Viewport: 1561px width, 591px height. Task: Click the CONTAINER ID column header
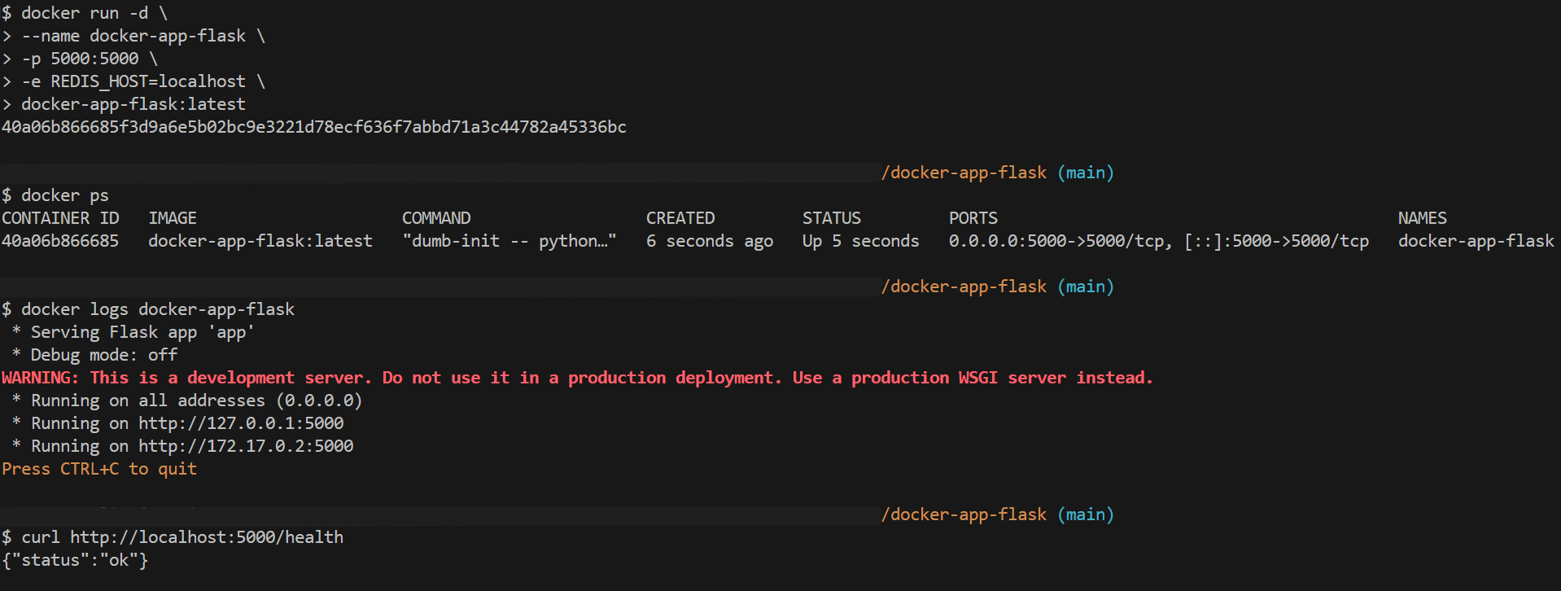pos(60,218)
